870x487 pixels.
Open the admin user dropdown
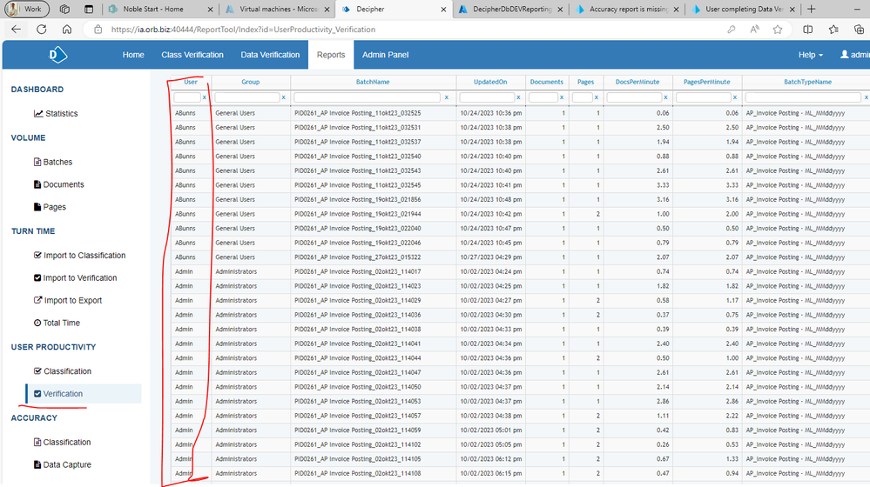click(854, 55)
